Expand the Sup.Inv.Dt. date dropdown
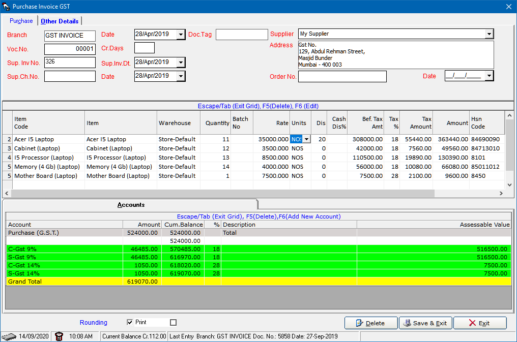517x342 pixels. [x=181, y=63]
